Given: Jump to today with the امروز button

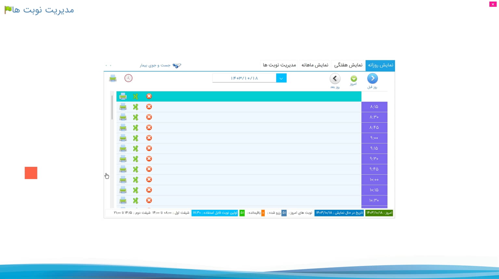Looking at the screenshot, I should (x=354, y=79).
